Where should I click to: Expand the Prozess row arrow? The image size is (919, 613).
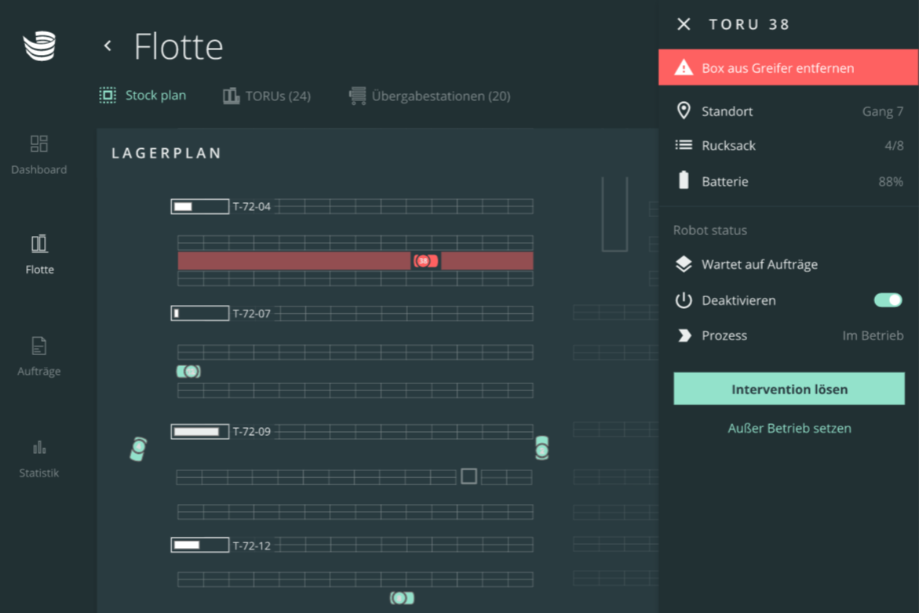pos(684,336)
